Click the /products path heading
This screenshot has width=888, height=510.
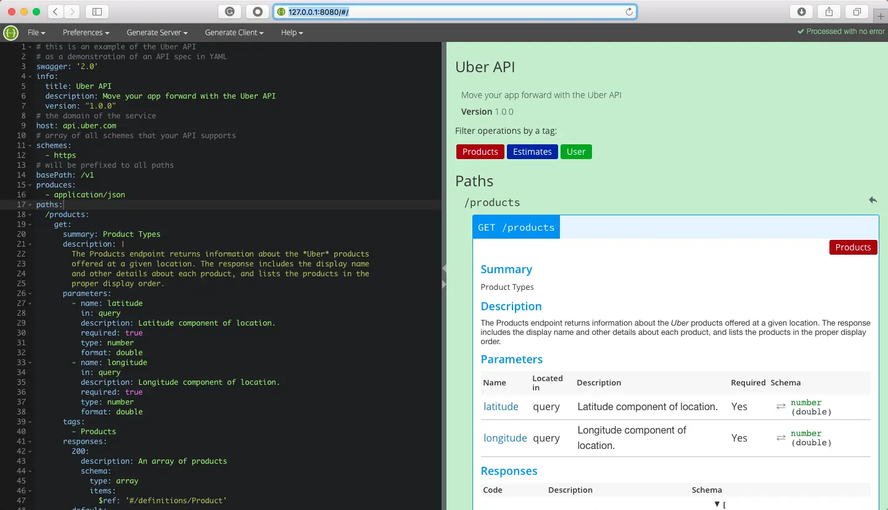click(x=492, y=202)
